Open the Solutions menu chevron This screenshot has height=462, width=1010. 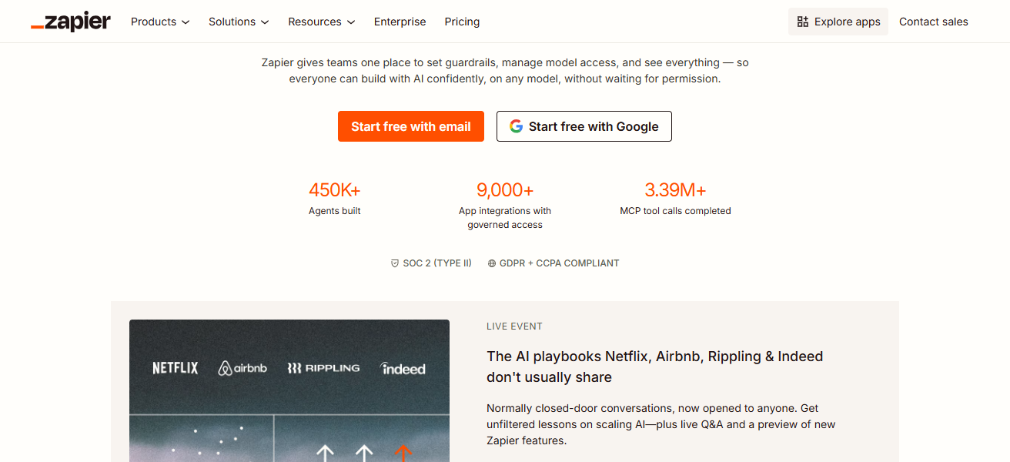[239, 22]
